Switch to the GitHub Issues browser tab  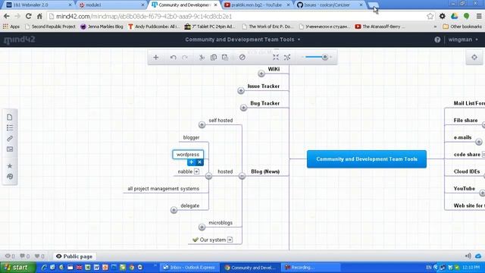coord(329,5)
